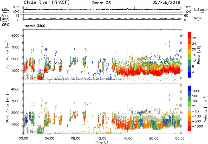
Task: Click the 'Clyde River (fitACF)' title text
Action: (x=47, y=2)
